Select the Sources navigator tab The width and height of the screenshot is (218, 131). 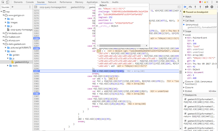click(x=5, y=7)
